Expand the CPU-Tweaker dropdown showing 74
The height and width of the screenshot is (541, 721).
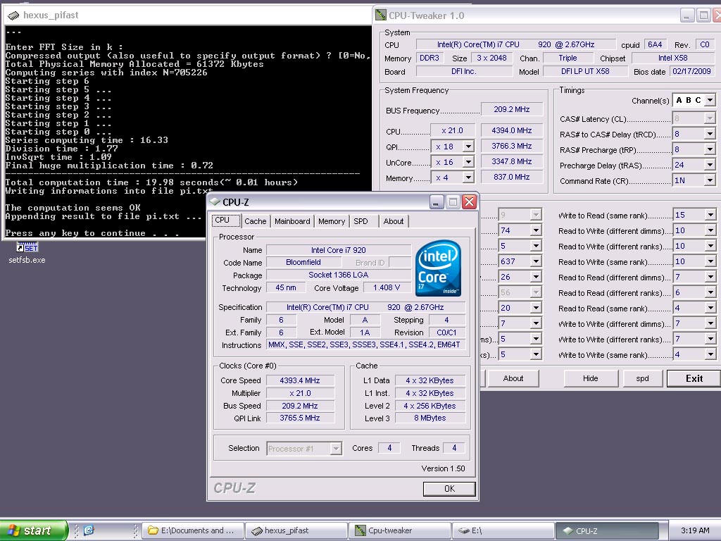tap(536, 230)
